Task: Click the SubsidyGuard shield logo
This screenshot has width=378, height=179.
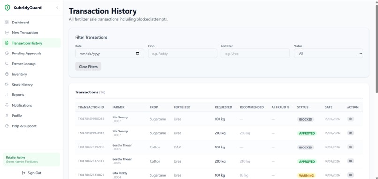Action: (8, 8)
